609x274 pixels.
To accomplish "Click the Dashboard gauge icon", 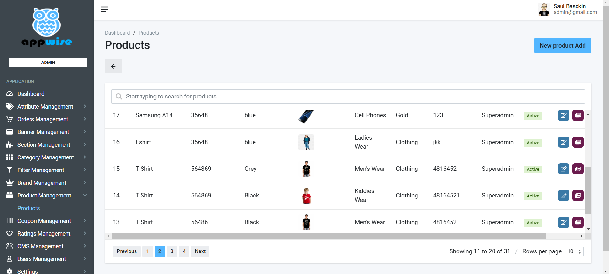I will tap(10, 94).
